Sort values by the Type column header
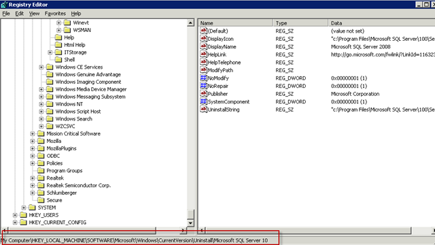 [x=300, y=23]
